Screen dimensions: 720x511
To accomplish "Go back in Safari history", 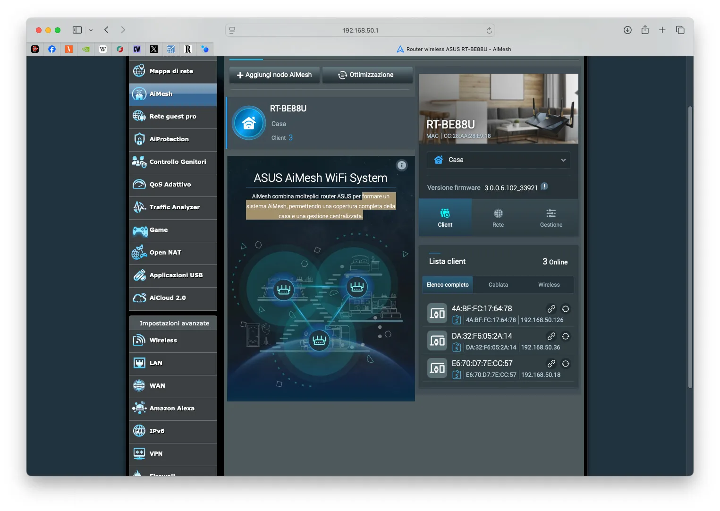I will pyautogui.click(x=107, y=30).
